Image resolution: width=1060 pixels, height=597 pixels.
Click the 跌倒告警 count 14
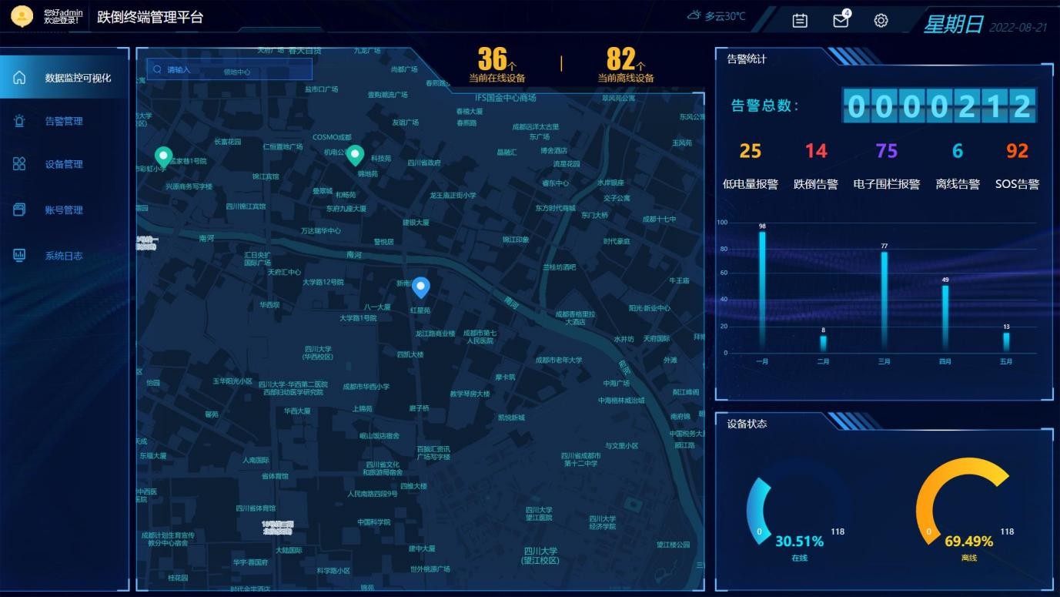(816, 151)
